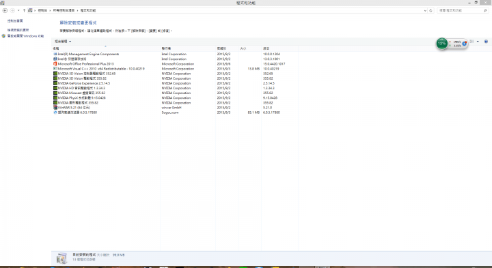The height and width of the screenshot is (268, 492).
Task: Click the 13.8 MB size cell
Action: 254,69
